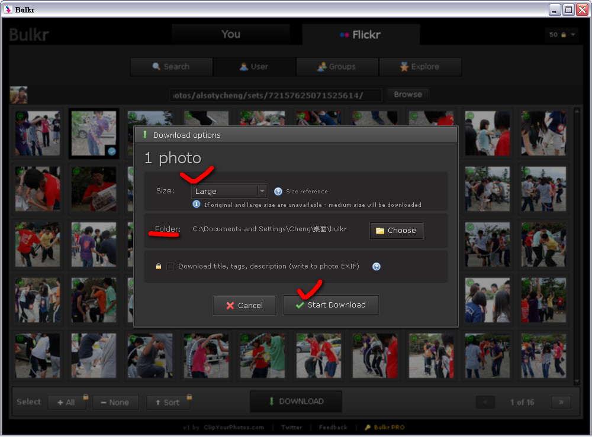
Task: Click the green arrow icon on DOWNLOAD
Action: point(271,401)
